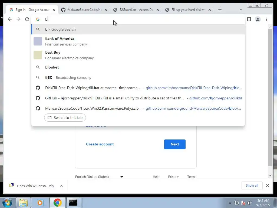Click the blue Next button
Screen dimensions: 277x208
tap(175, 144)
